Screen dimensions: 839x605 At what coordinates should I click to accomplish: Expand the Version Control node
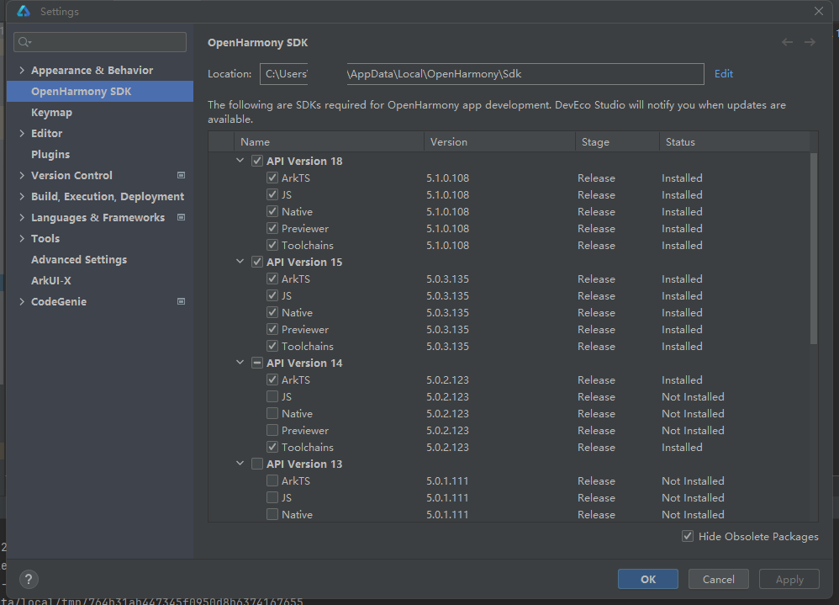click(x=22, y=175)
